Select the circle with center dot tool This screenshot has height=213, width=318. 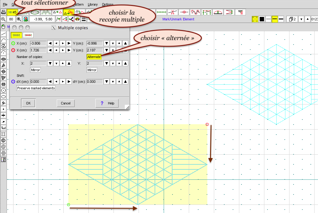[3, 90]
